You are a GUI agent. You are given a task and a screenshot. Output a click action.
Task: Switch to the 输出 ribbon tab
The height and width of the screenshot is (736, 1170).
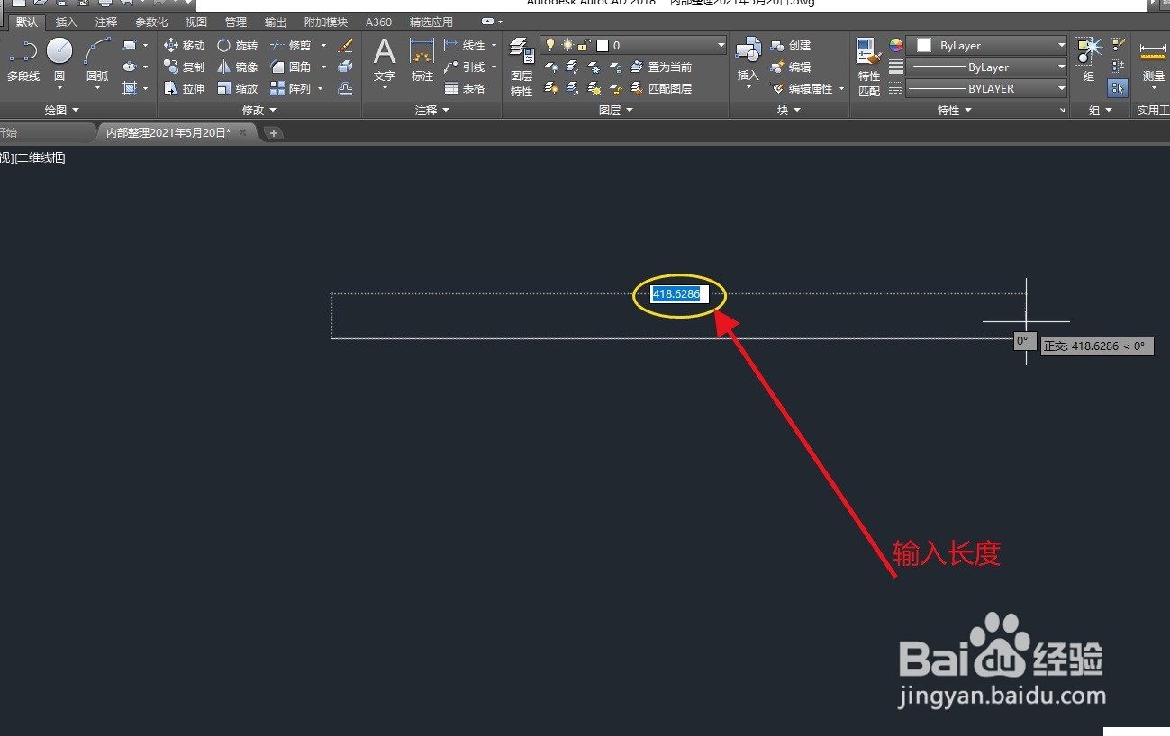[276, 22]
